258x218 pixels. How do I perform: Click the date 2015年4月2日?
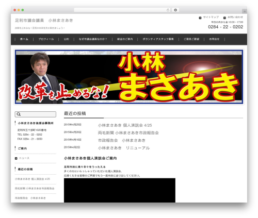(72, 147)
